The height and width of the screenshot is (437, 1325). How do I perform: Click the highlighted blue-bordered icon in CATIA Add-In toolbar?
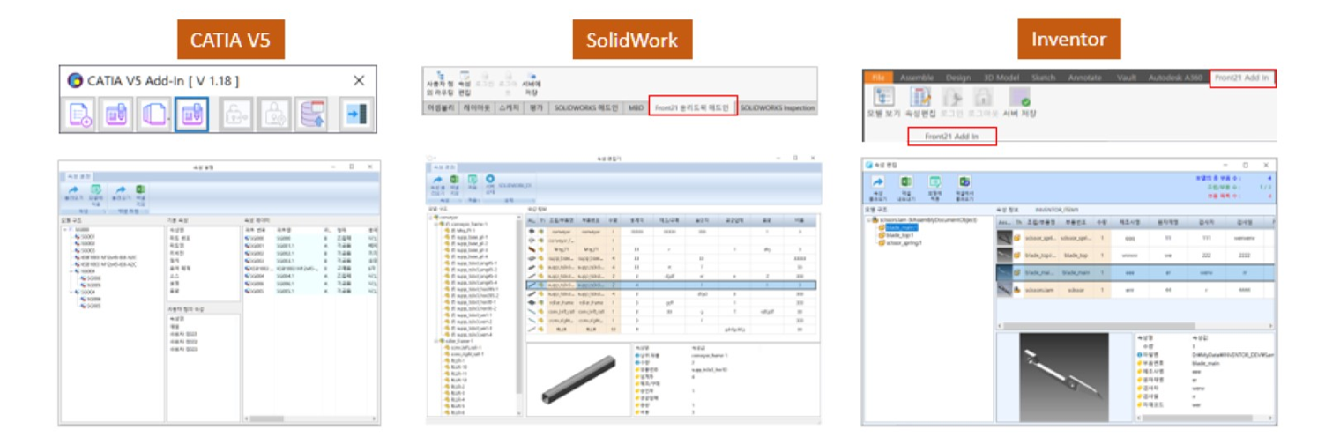point(191,115)
